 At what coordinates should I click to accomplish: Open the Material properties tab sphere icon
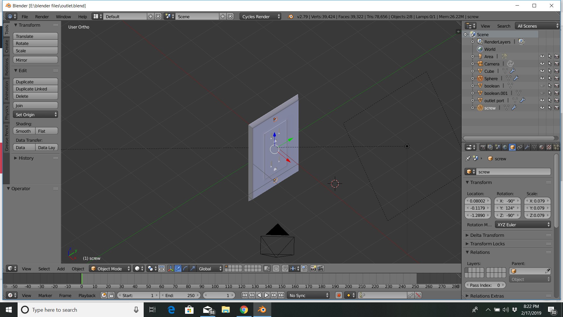(x=542, y=147)
